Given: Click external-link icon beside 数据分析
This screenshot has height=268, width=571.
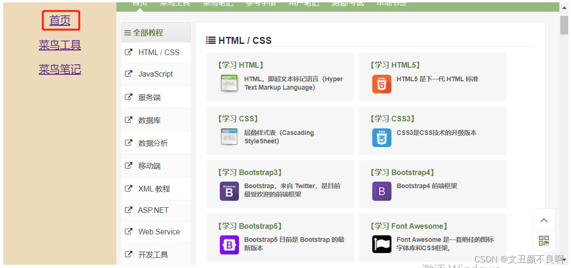Looking at the screenshot, I should point(128,143).
